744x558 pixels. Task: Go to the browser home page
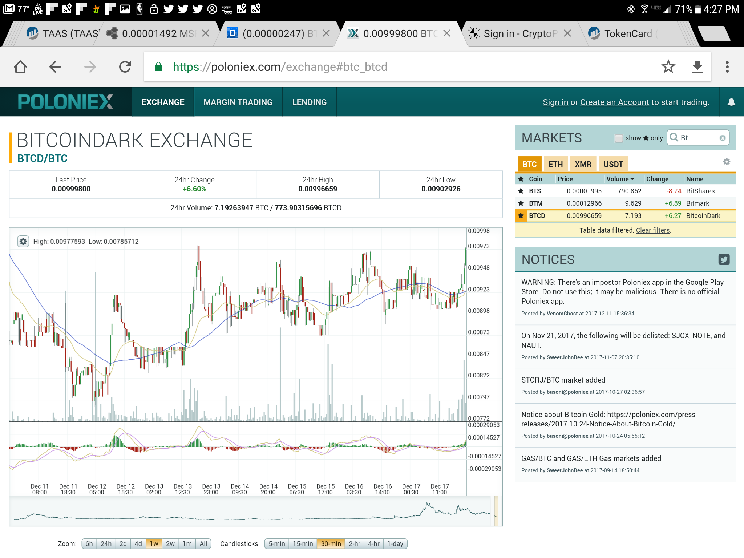point(20,67)
